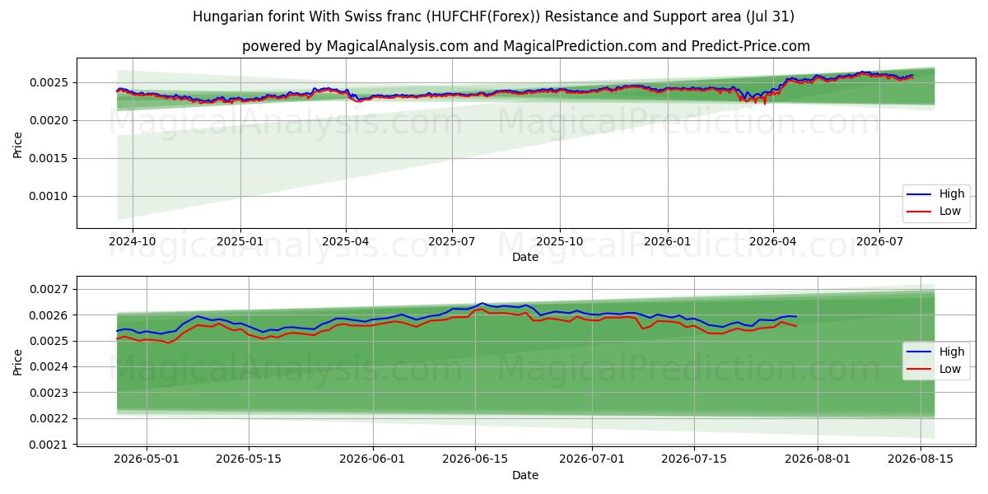
Task: Click the 2026-07-01 date tick
Action: point(592,459)
